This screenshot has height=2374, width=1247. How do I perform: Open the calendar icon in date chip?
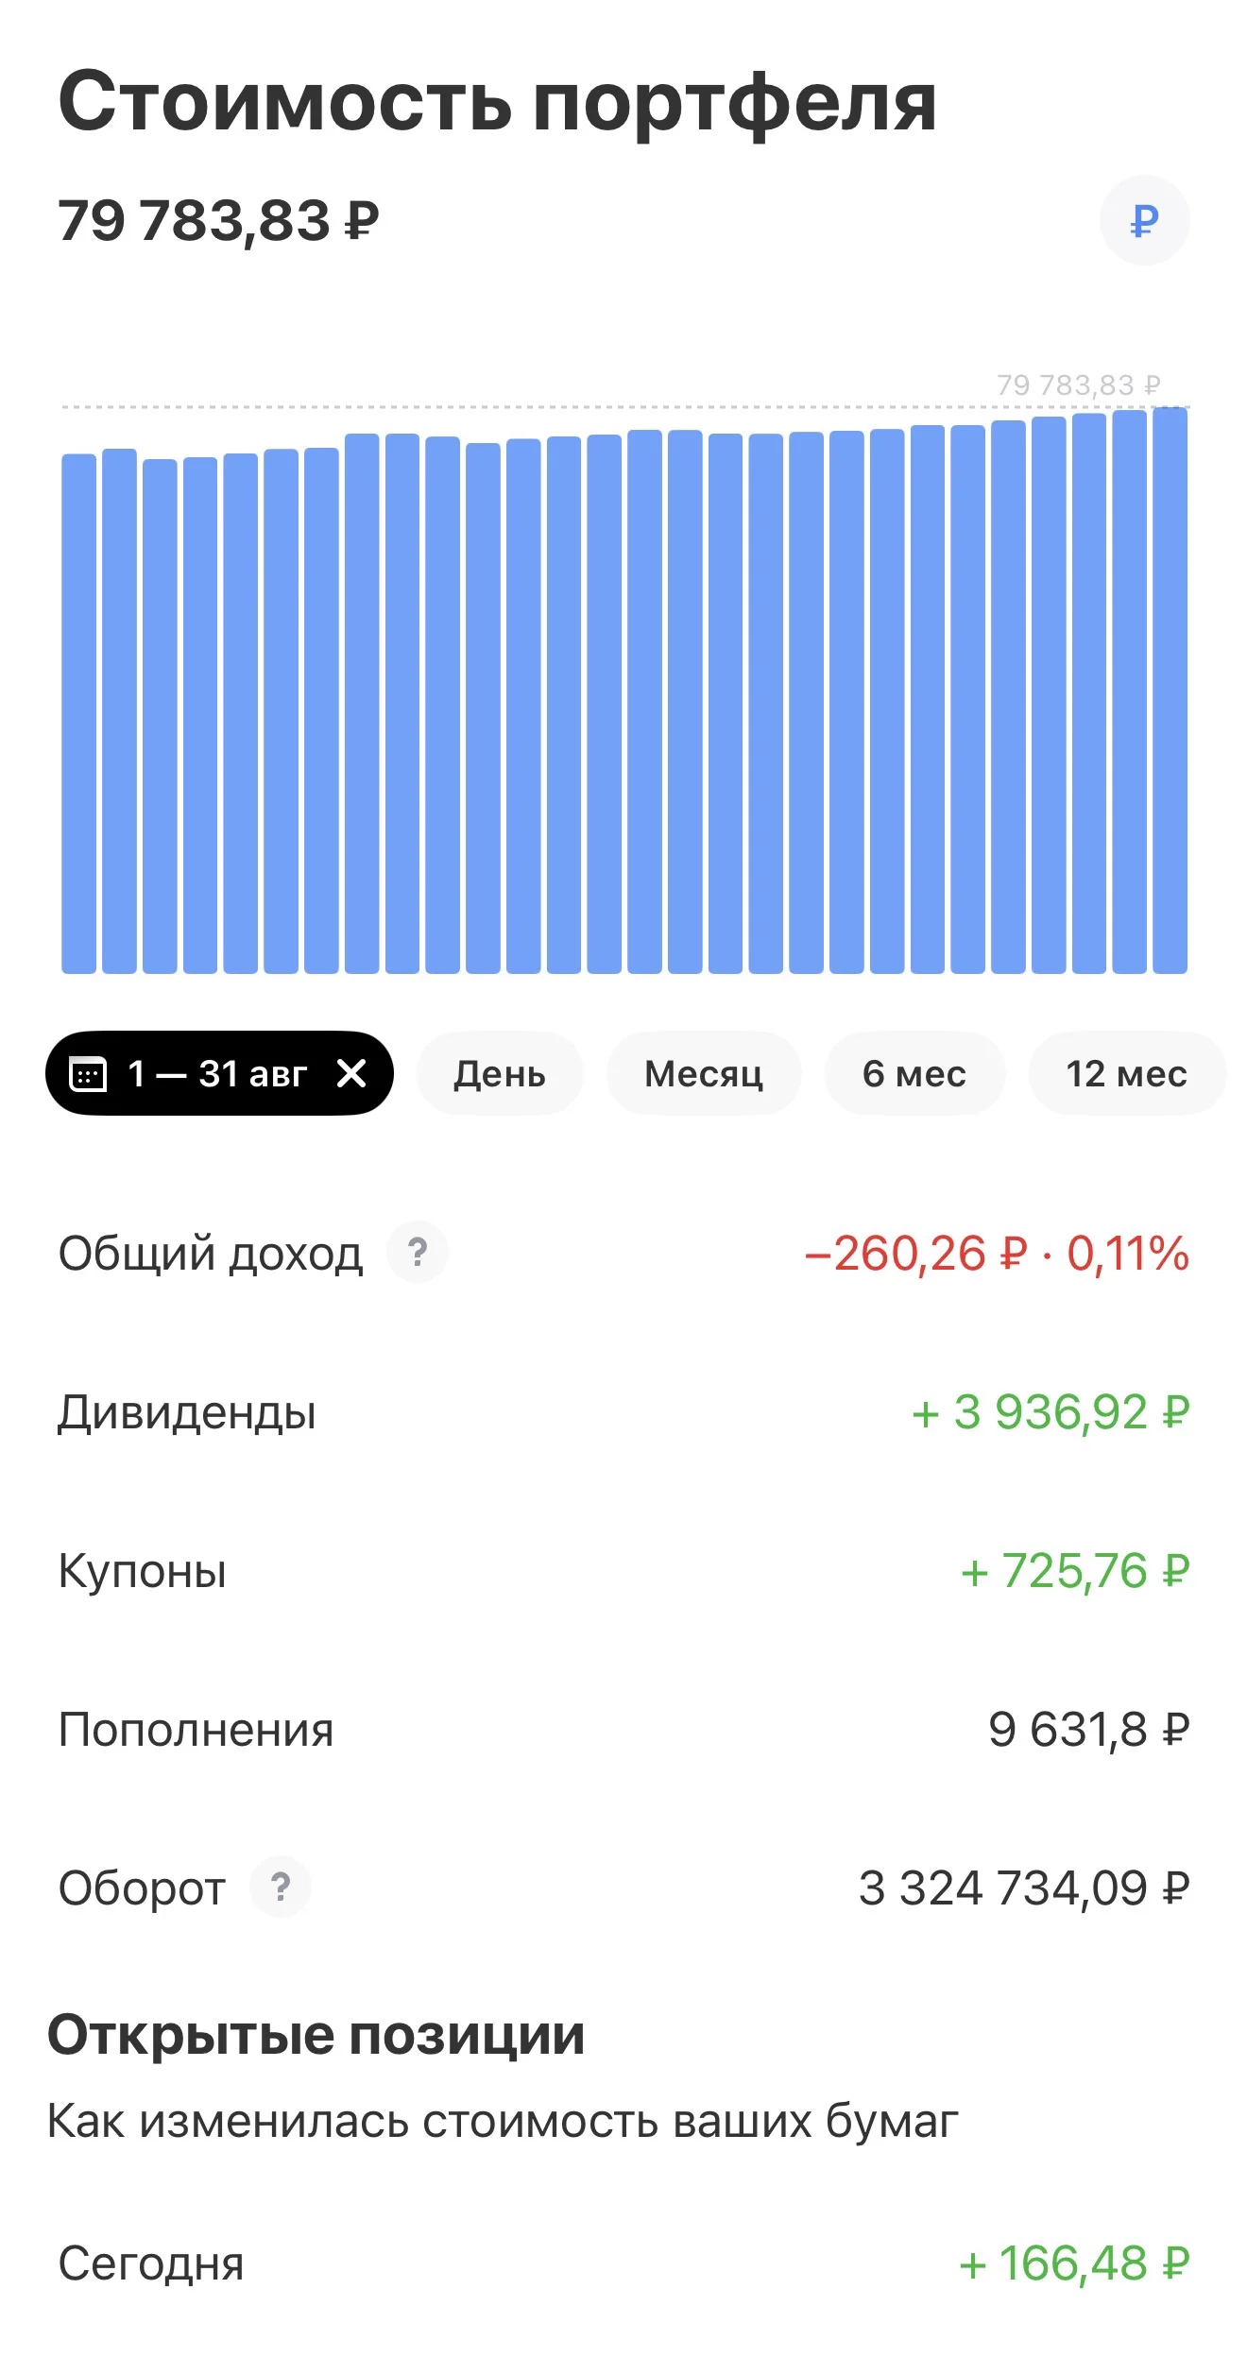tap(89, 1074)
